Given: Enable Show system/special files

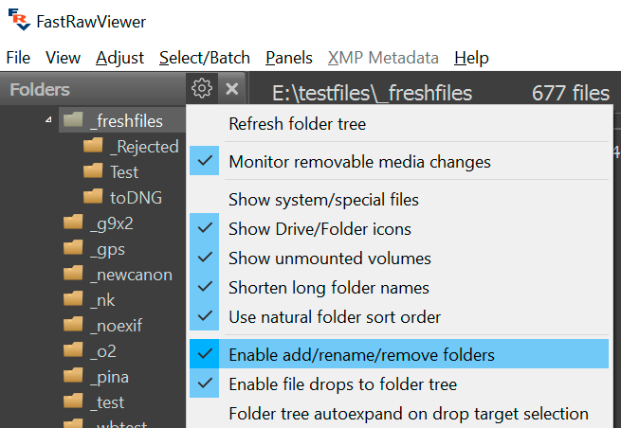Looking at the screenshot, I should [323, 200].
